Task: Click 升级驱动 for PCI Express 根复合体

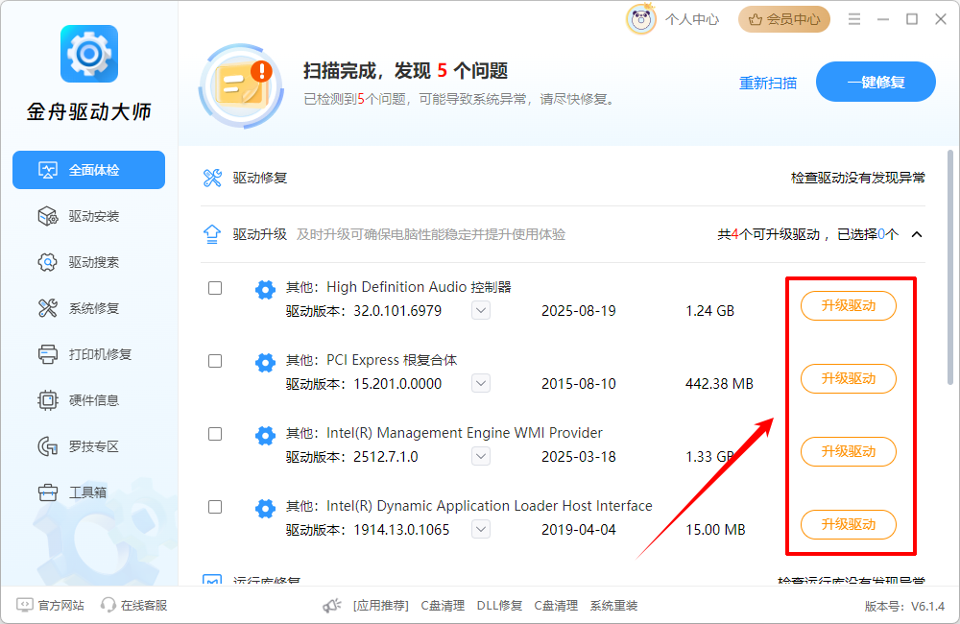Action: point(849,378)
